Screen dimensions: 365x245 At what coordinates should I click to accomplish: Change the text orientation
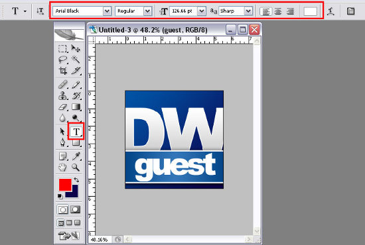point(40,11)
